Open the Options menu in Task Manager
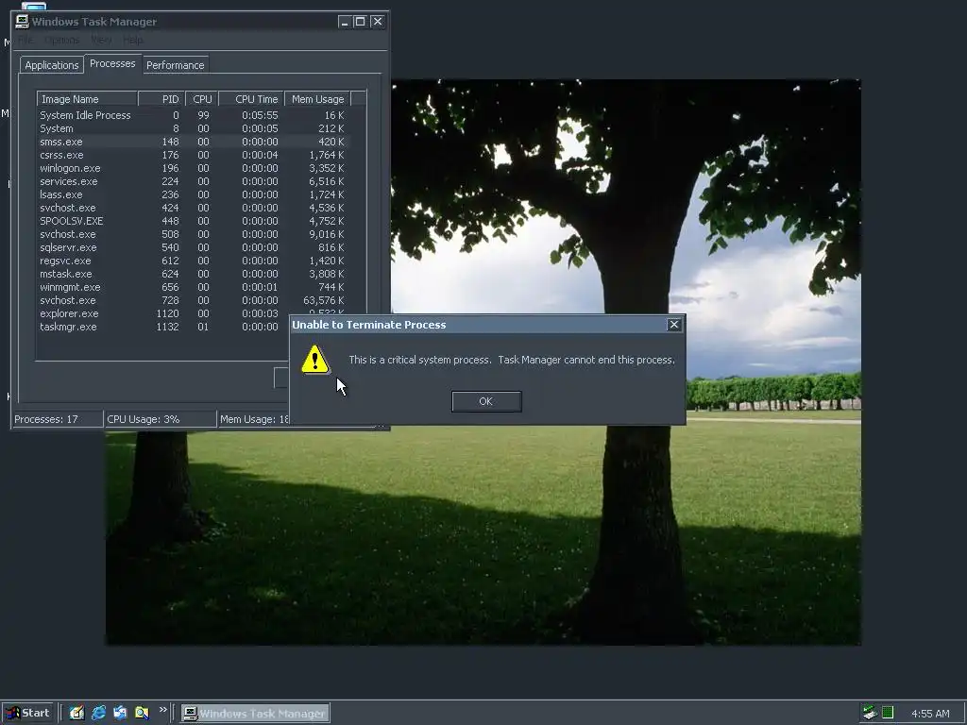The image size is (967, 725). point(61,40)
